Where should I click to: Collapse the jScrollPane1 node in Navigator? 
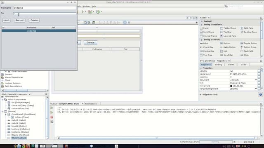pos(5,114)
